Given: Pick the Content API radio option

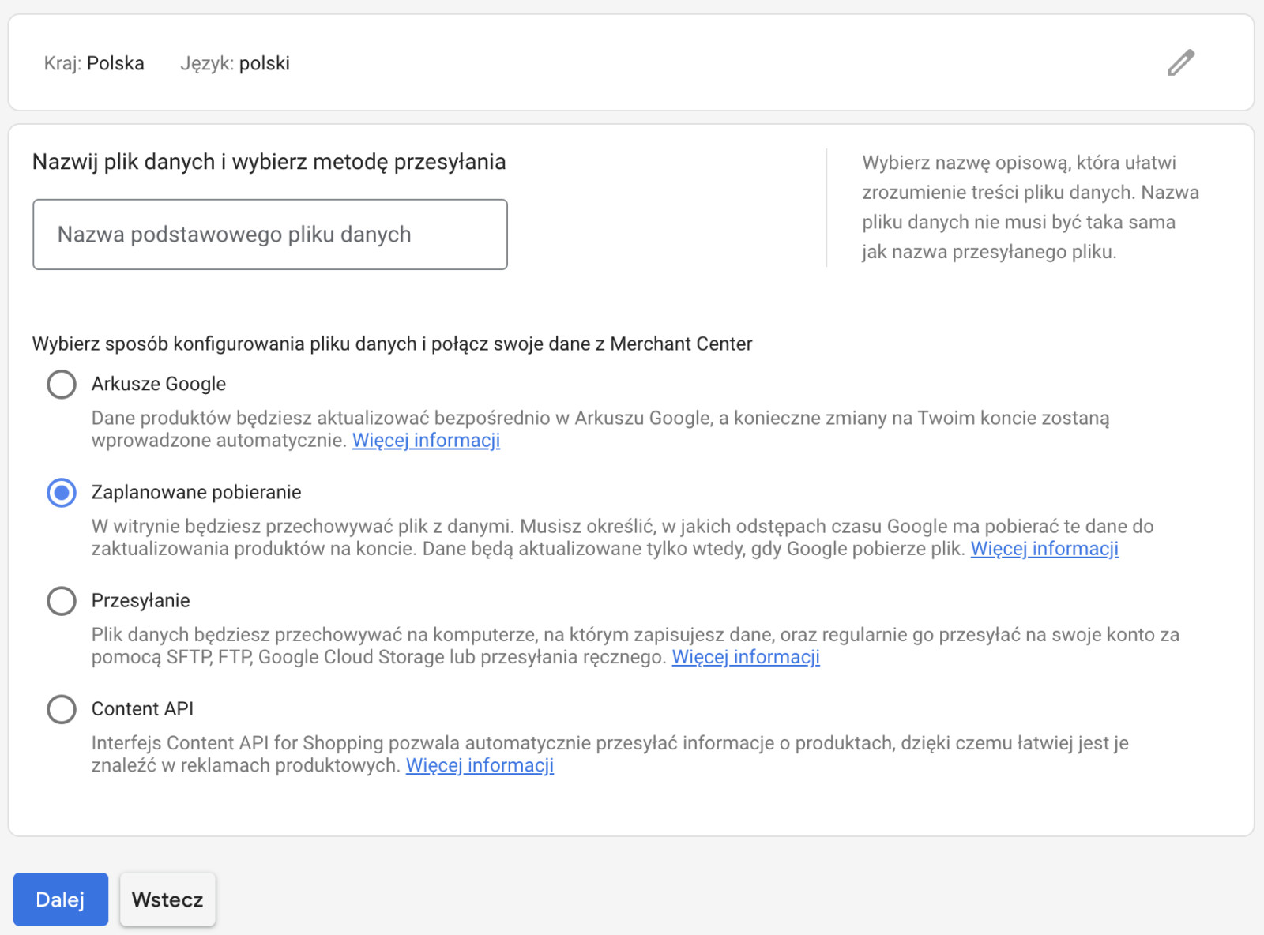Looking at the screenshot, I should tap(62, 709).
